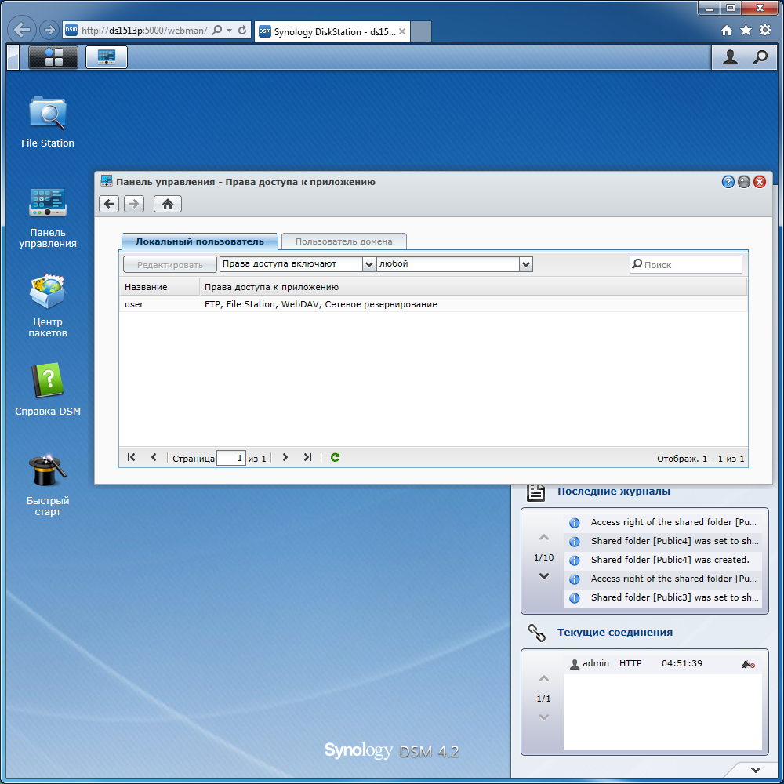Click the Редактировать button

[x=170, y=264]
